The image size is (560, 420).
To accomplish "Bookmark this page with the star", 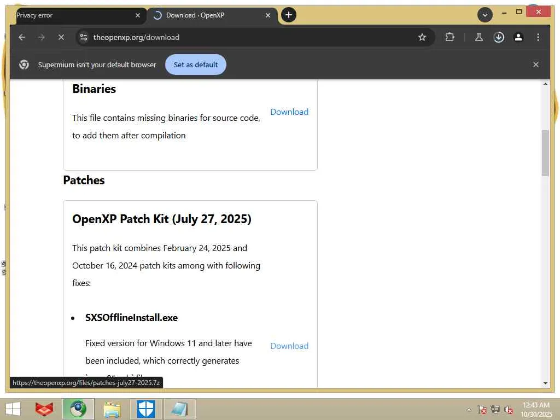I will 422,37.
